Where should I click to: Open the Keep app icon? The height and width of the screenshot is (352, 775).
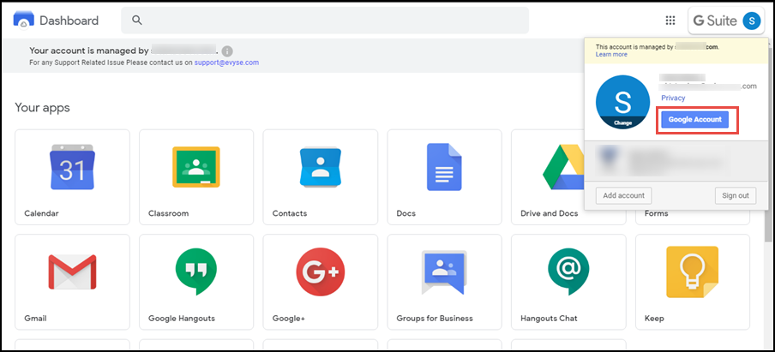(x=692, y=272)
